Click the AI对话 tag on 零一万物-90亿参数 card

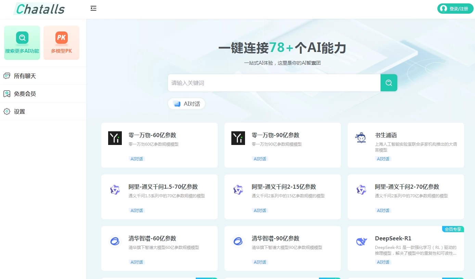tap(260, 159)
